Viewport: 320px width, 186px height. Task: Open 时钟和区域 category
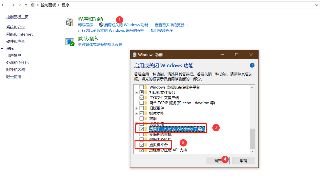[15, 70]
